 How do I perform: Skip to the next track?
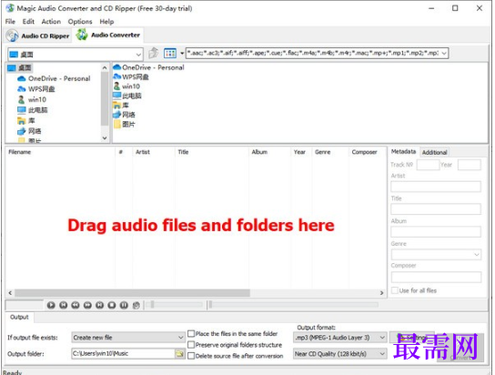[99, 305]
